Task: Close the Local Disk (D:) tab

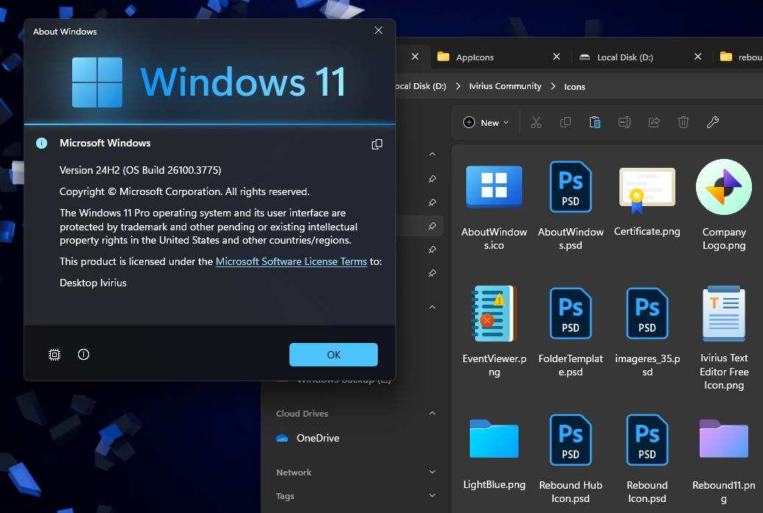Action: [697, 57]
